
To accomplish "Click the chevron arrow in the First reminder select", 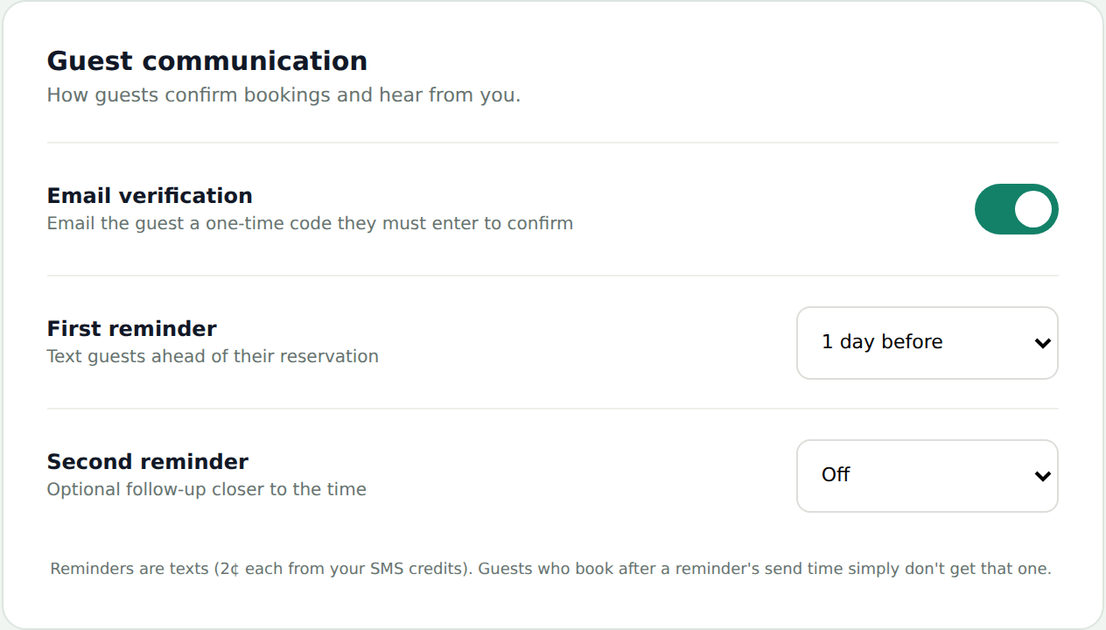I will click(x=1042, y=343).
